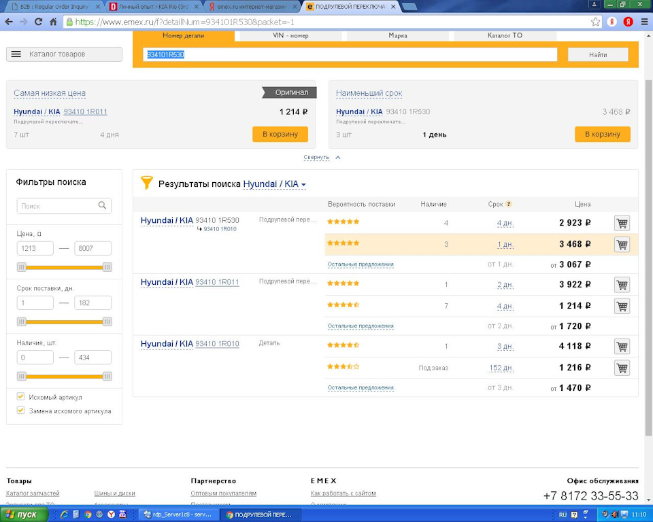Viewport: 653px width, 522px height.
Task: Switch to the emex.ru интернет-магазин tab
Action: [252, 7]
